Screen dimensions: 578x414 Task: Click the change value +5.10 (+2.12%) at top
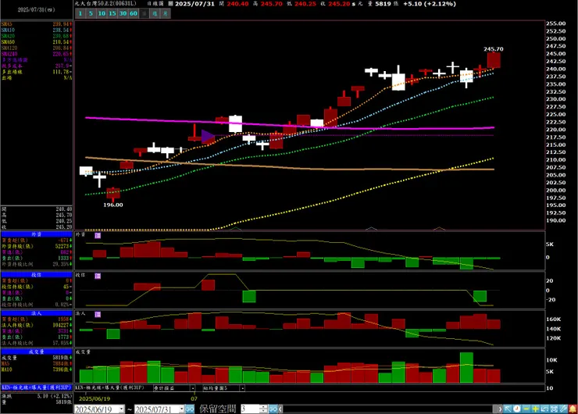pos(430,4)
